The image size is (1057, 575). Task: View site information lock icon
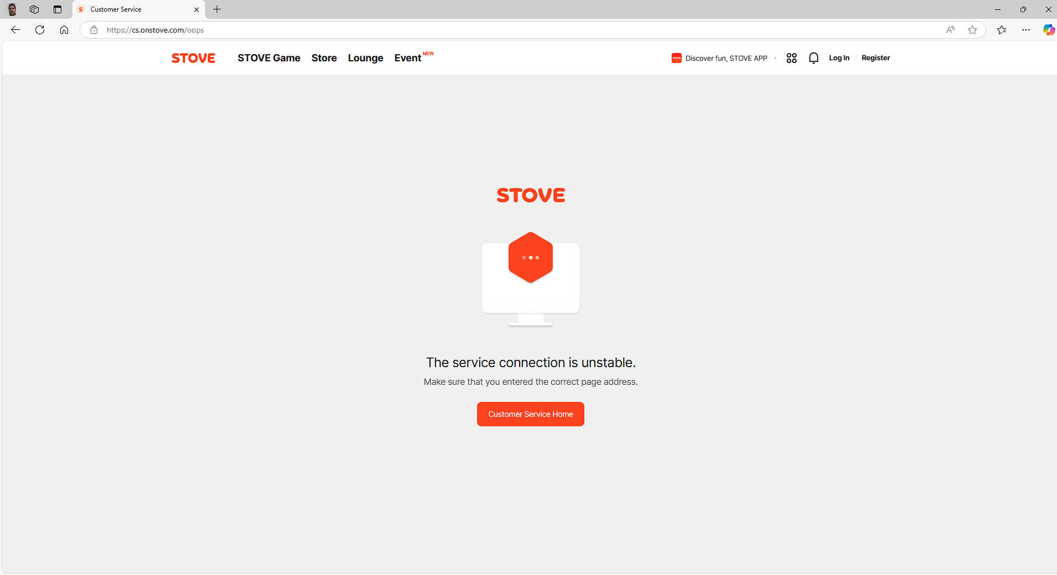(94, 30)
